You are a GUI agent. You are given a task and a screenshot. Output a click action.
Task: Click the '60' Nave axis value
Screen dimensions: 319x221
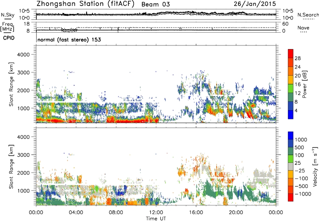click(285, 24)
